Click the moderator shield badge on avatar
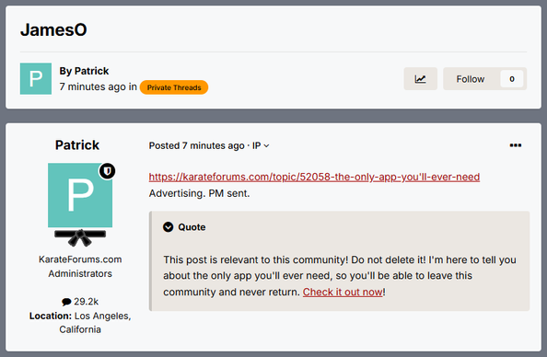The height and width of the screenshot is (357, 547). pyautogui.click(x=107, y=171)
